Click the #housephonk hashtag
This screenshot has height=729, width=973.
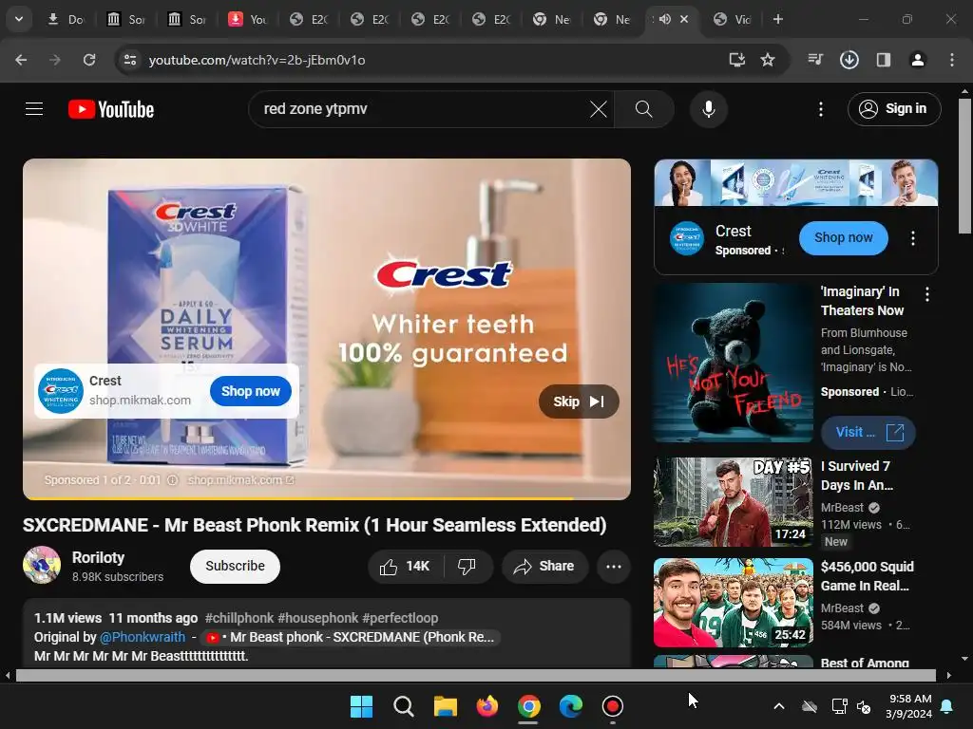click(317, 618)
